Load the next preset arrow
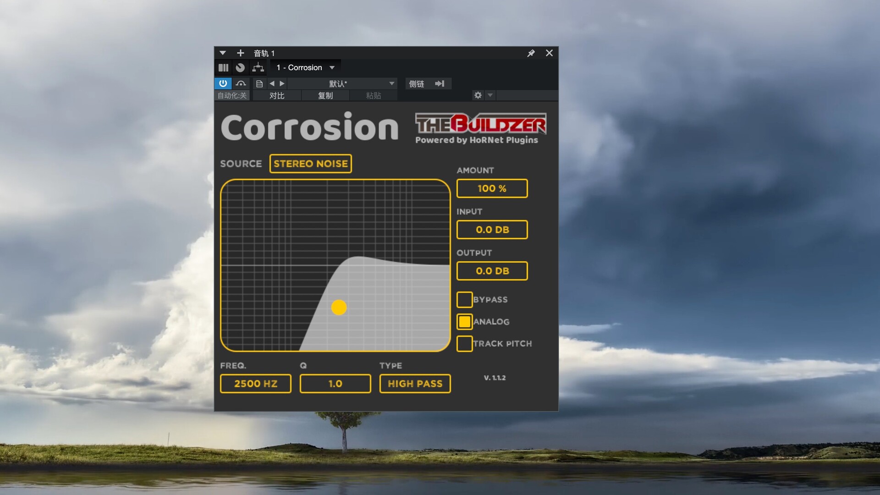Image resolution: width=880 pixels, height=495 pixels. click(282, 83)
